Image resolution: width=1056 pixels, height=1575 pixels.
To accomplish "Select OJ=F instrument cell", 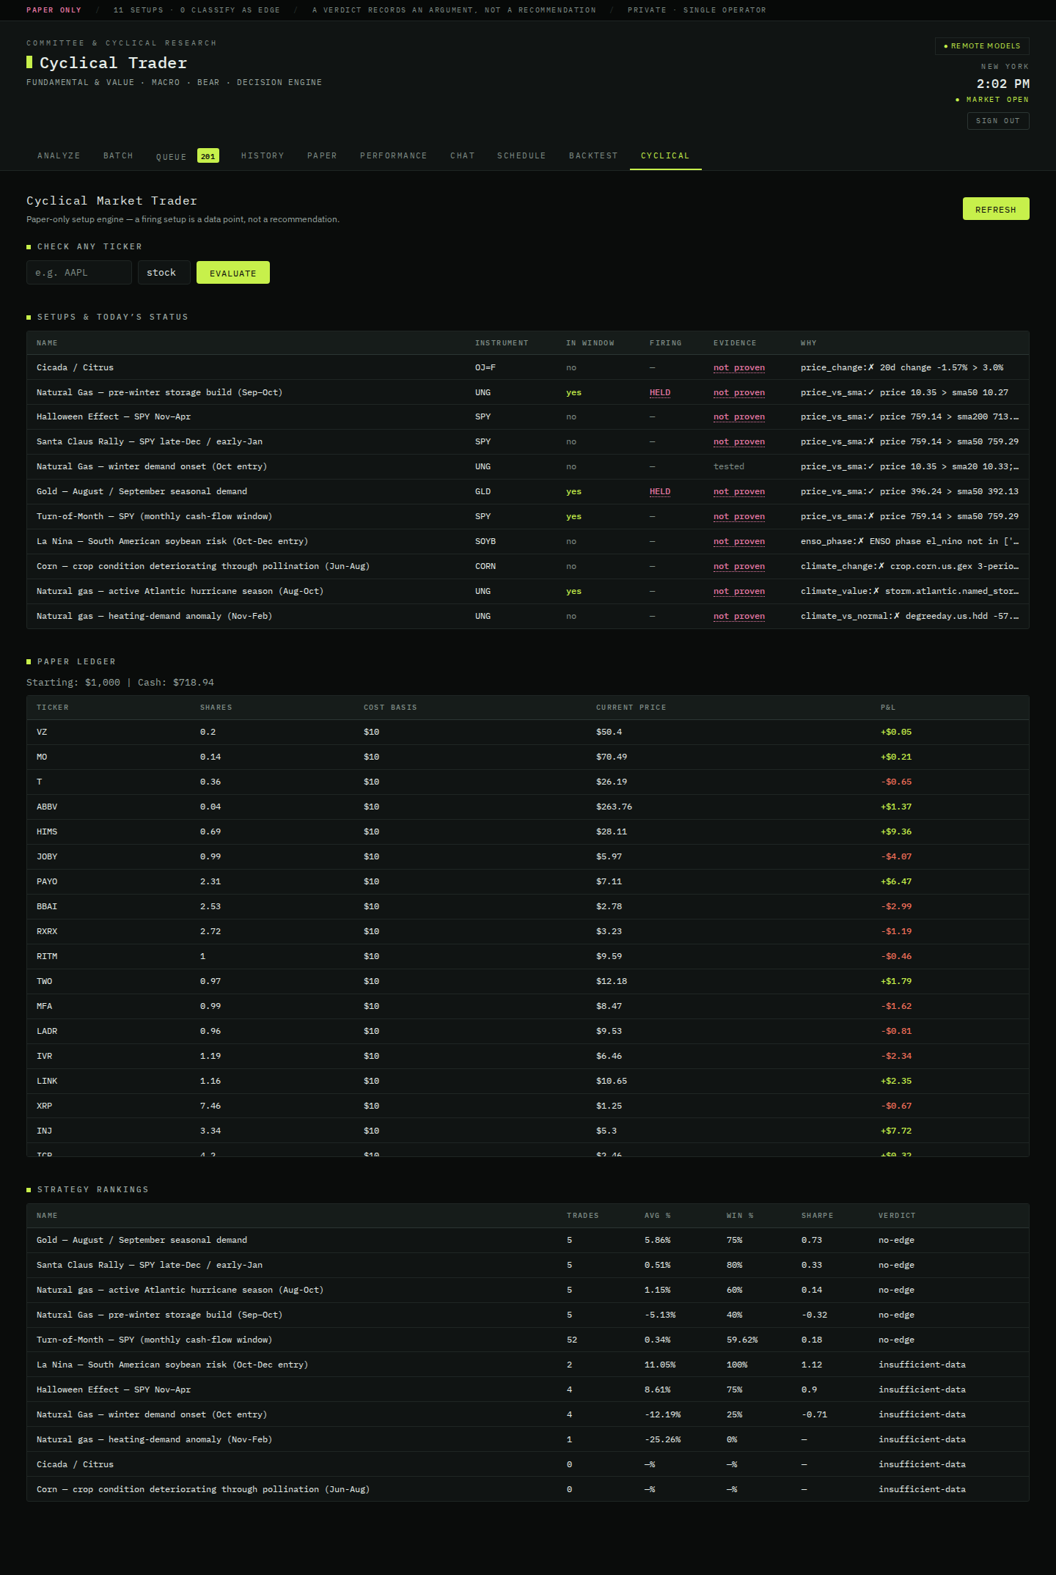I will point(485,367).
